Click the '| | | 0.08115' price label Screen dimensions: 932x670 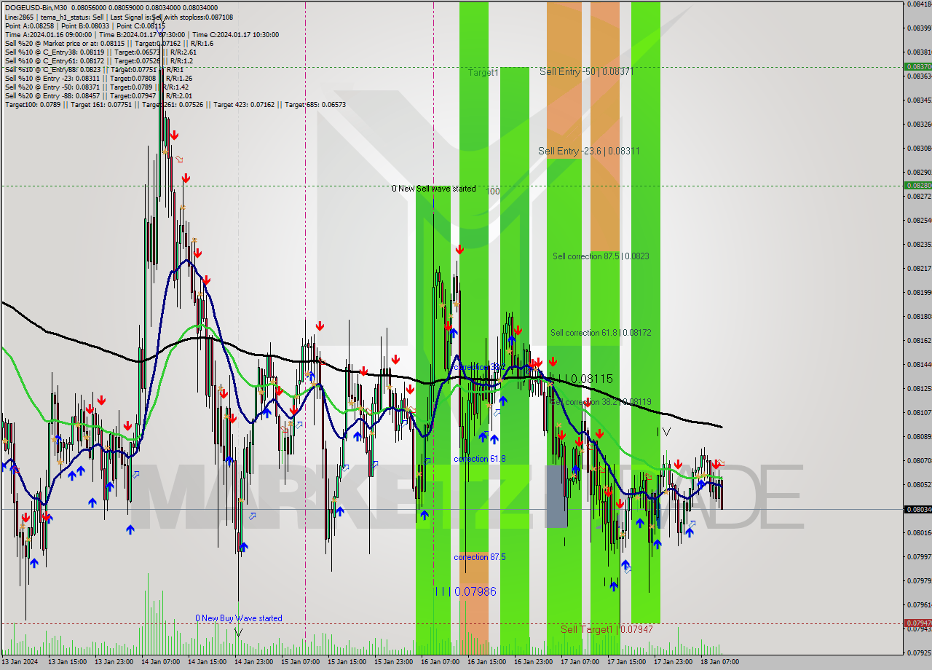click(x=581, y=379)
